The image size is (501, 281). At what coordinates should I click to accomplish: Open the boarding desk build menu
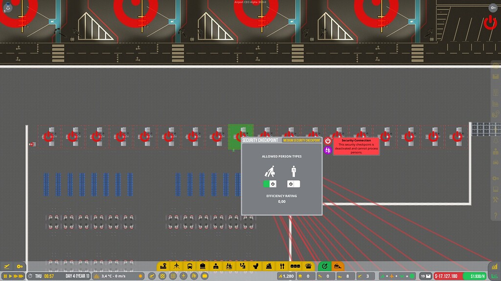(x=243, y=266)
